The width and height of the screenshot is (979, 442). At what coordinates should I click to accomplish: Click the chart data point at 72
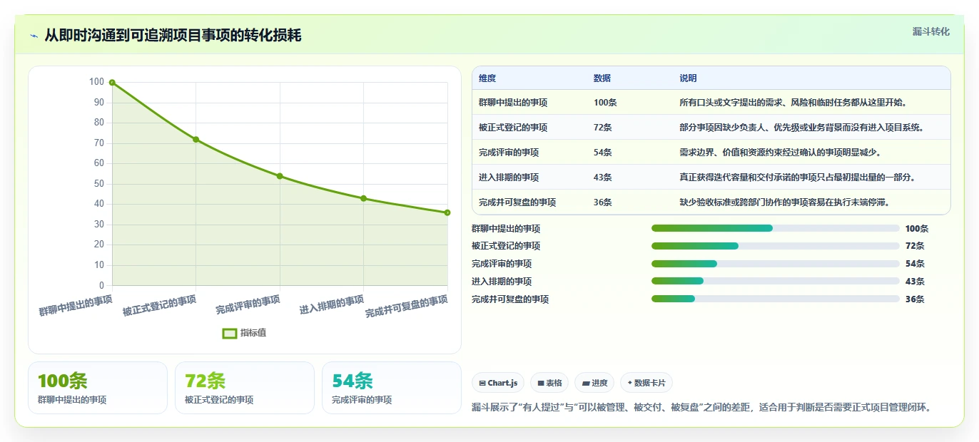coord(196,140)
